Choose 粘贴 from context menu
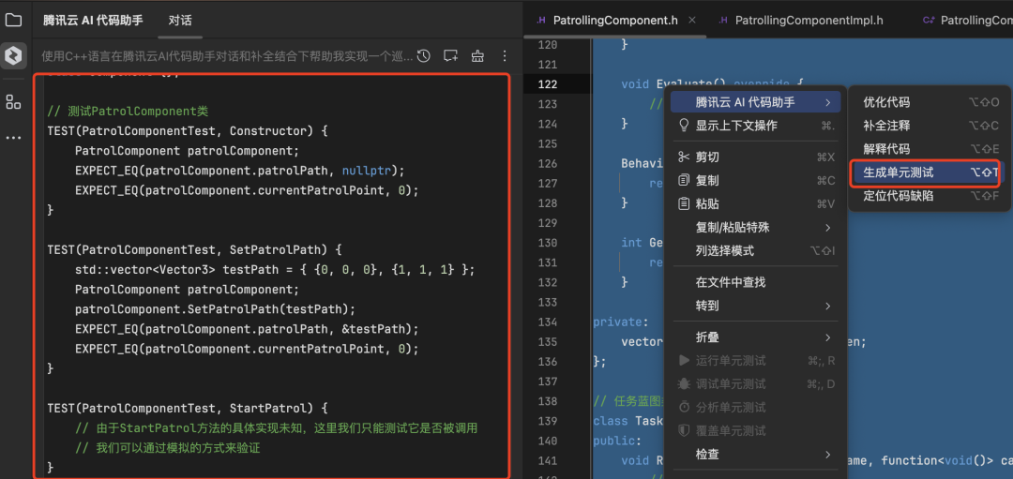The height and width of the screenshot is (479, 1013). pos(756,204)
